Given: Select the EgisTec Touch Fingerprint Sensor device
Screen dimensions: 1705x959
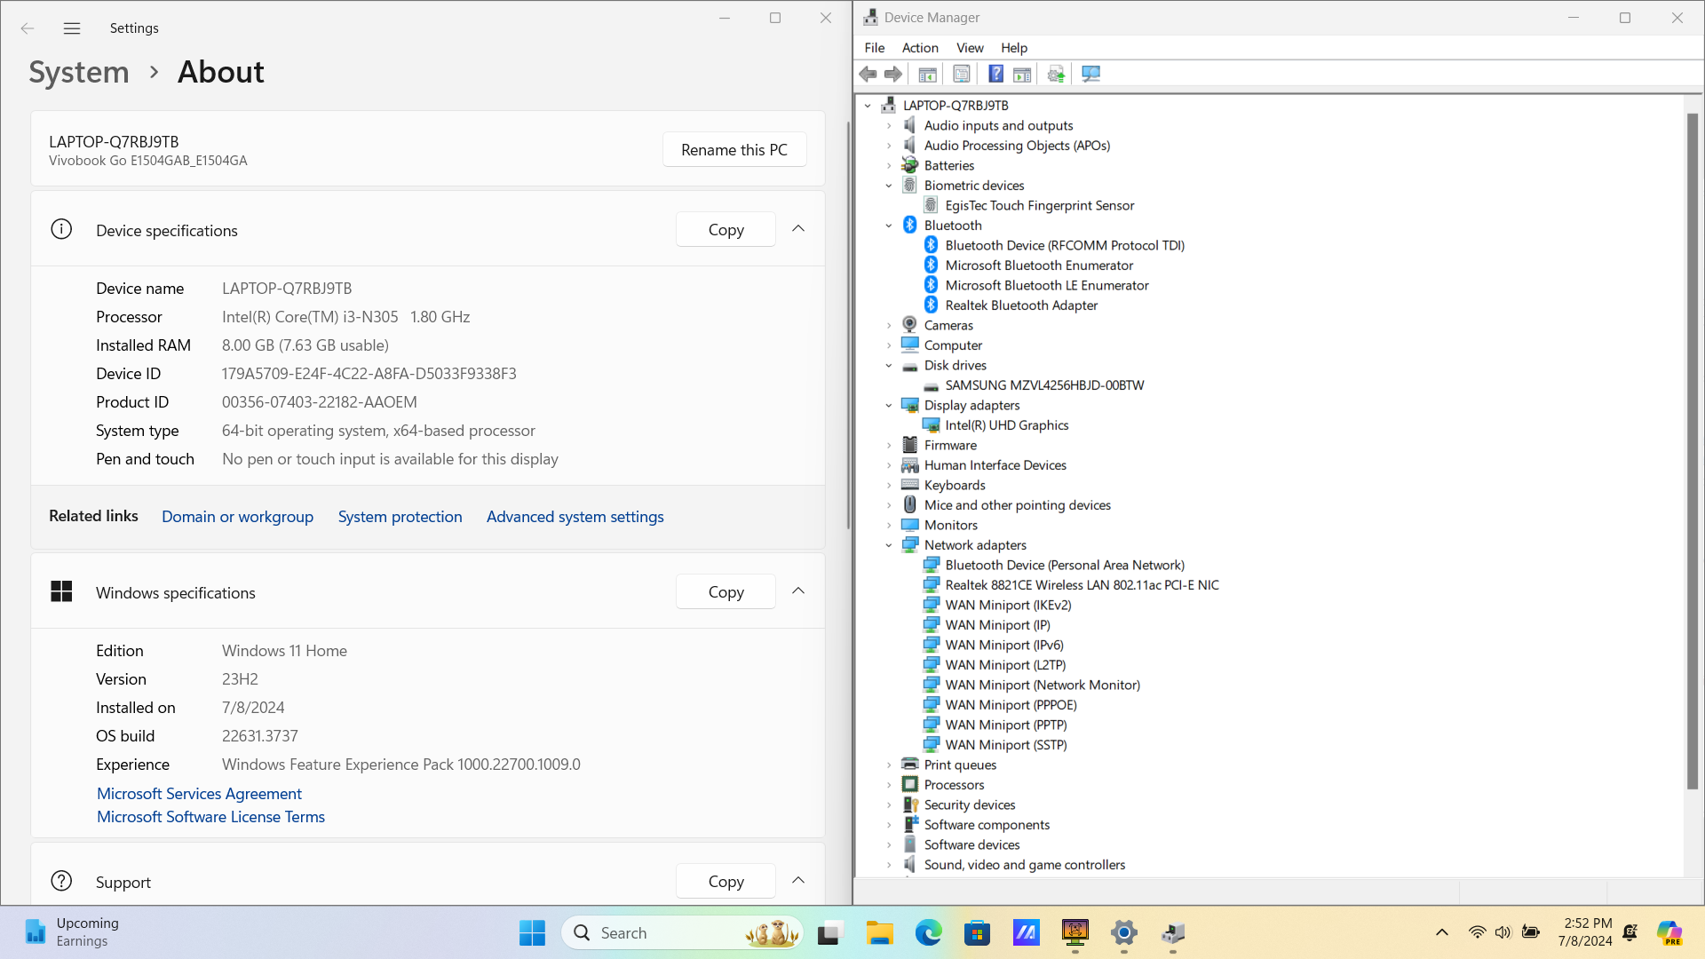Looking at the screenshot, I should pos(1040,205).
